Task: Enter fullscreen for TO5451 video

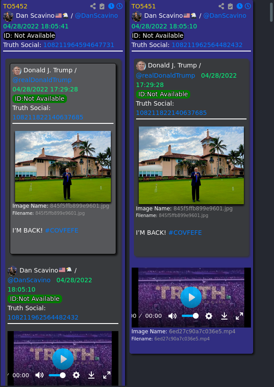Action: (239, 316)
